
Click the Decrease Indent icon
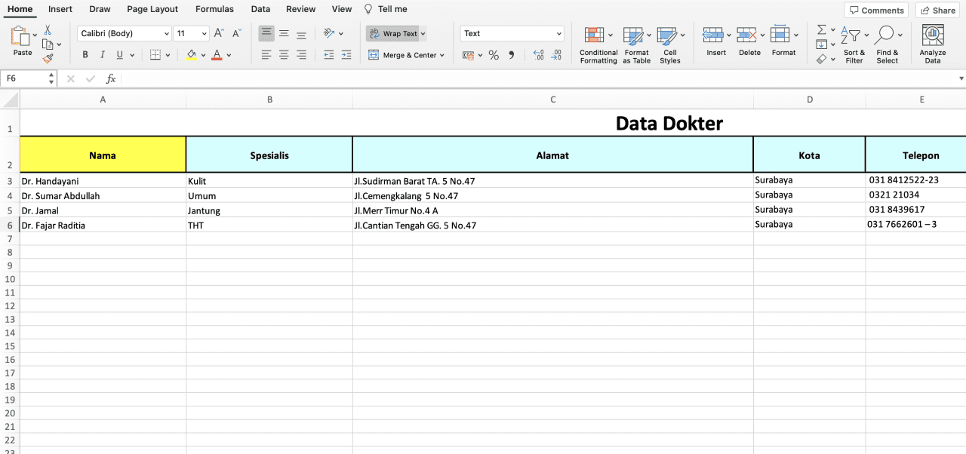pyautogui.click(x=329, y=54)
